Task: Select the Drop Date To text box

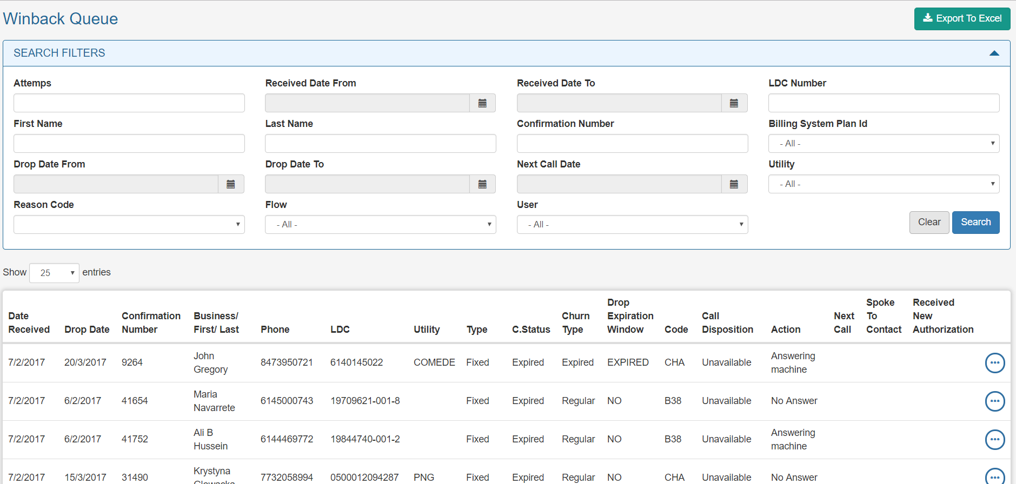Action: pyautogui.click(x=367, y=184)
